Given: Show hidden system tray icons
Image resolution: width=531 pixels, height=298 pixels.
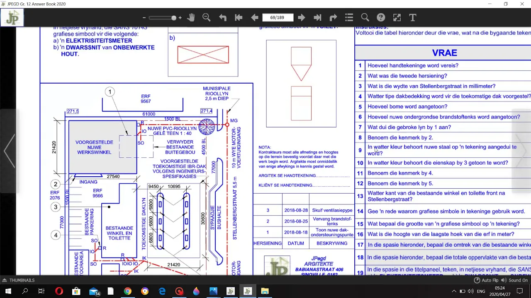Looking at the screenshot, I should [x=454, y=291].
